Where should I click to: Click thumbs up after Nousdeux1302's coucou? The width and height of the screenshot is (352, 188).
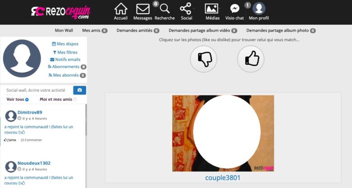23,183
